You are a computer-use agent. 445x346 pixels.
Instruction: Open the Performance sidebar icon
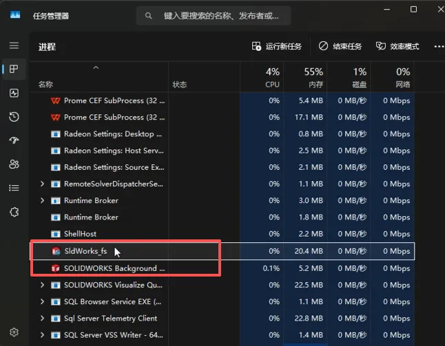pos(14,93)
